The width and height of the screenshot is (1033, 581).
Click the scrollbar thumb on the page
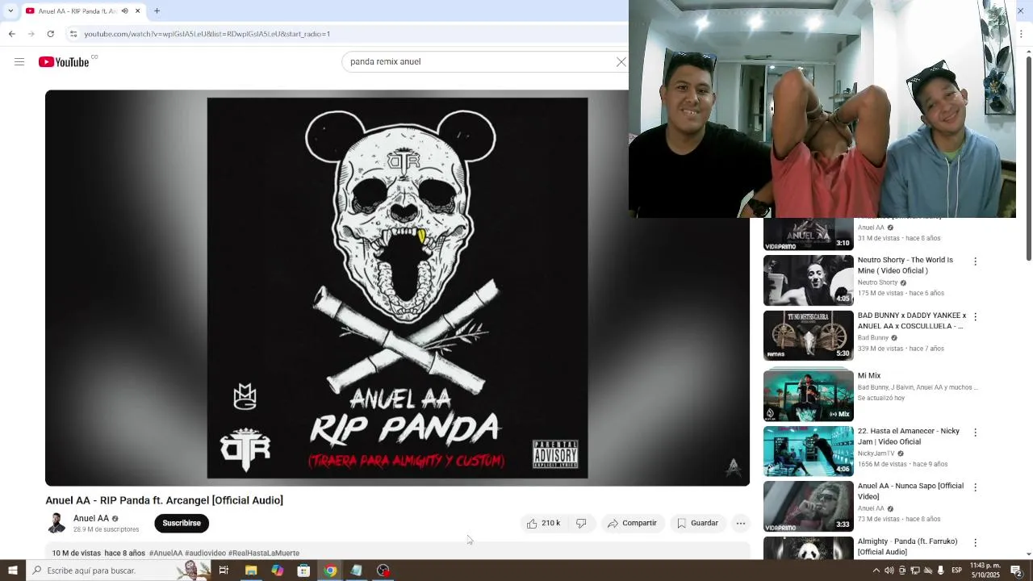[1029, 158]
